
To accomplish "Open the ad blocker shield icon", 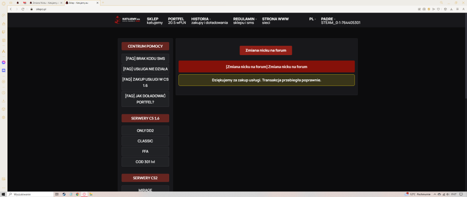I will [429, 9].
